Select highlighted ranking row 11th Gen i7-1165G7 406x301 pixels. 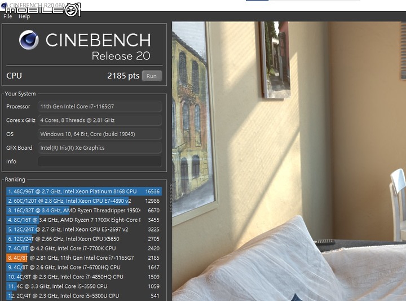point(84,258)
